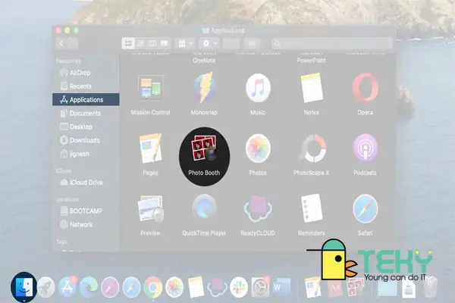Open the Trash in the Dock

point(430,287)
